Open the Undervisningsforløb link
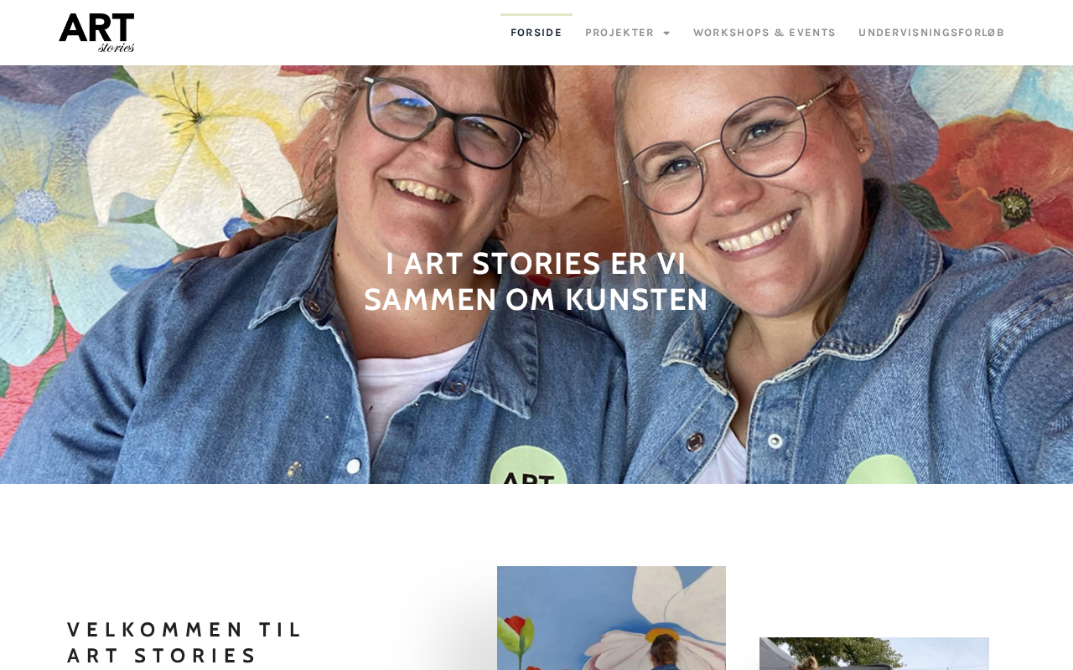 [931, 33]
